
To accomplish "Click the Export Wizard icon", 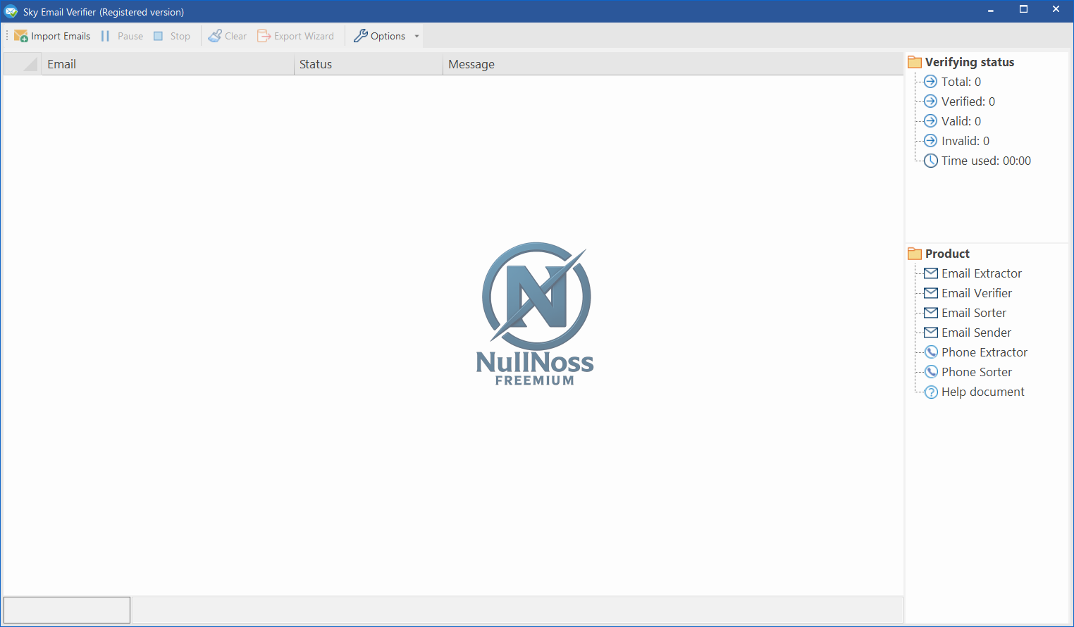I will tap(264, 36).
